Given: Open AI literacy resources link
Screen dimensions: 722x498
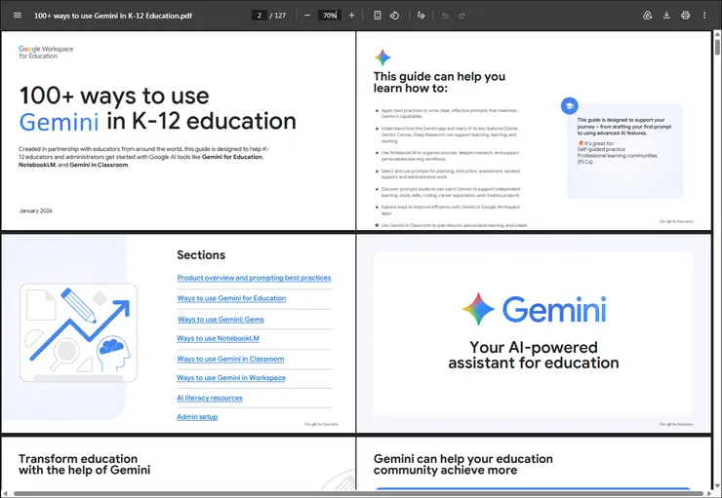Looking at the screenshot, I should coord(210,398).
